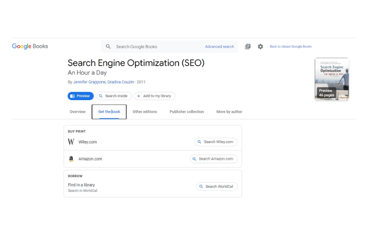Go back to classic Google Books
This screenshot has height=236, width=368.
pyautogui.click(x=291, y=46)
